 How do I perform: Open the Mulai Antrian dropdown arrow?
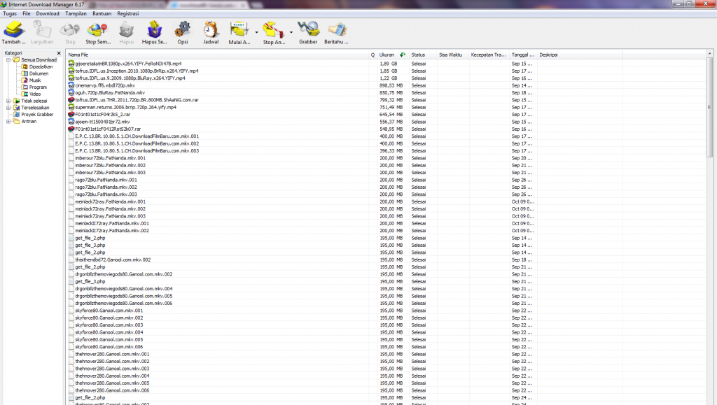[256, 32]
